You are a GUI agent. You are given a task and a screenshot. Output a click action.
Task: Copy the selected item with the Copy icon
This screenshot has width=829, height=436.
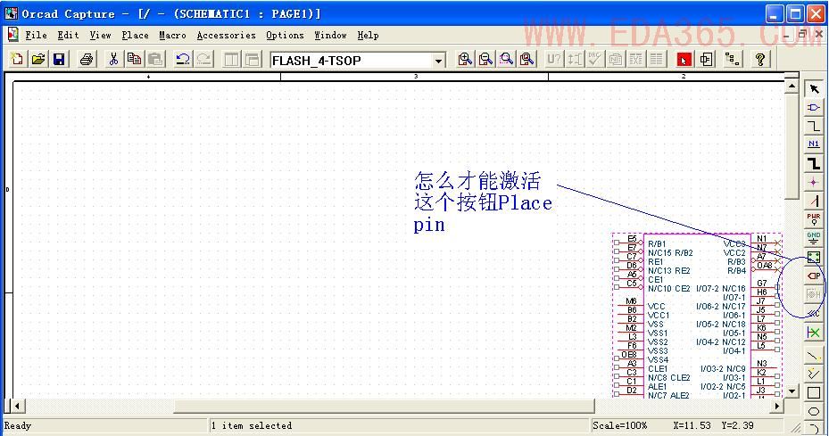[134, 59]
